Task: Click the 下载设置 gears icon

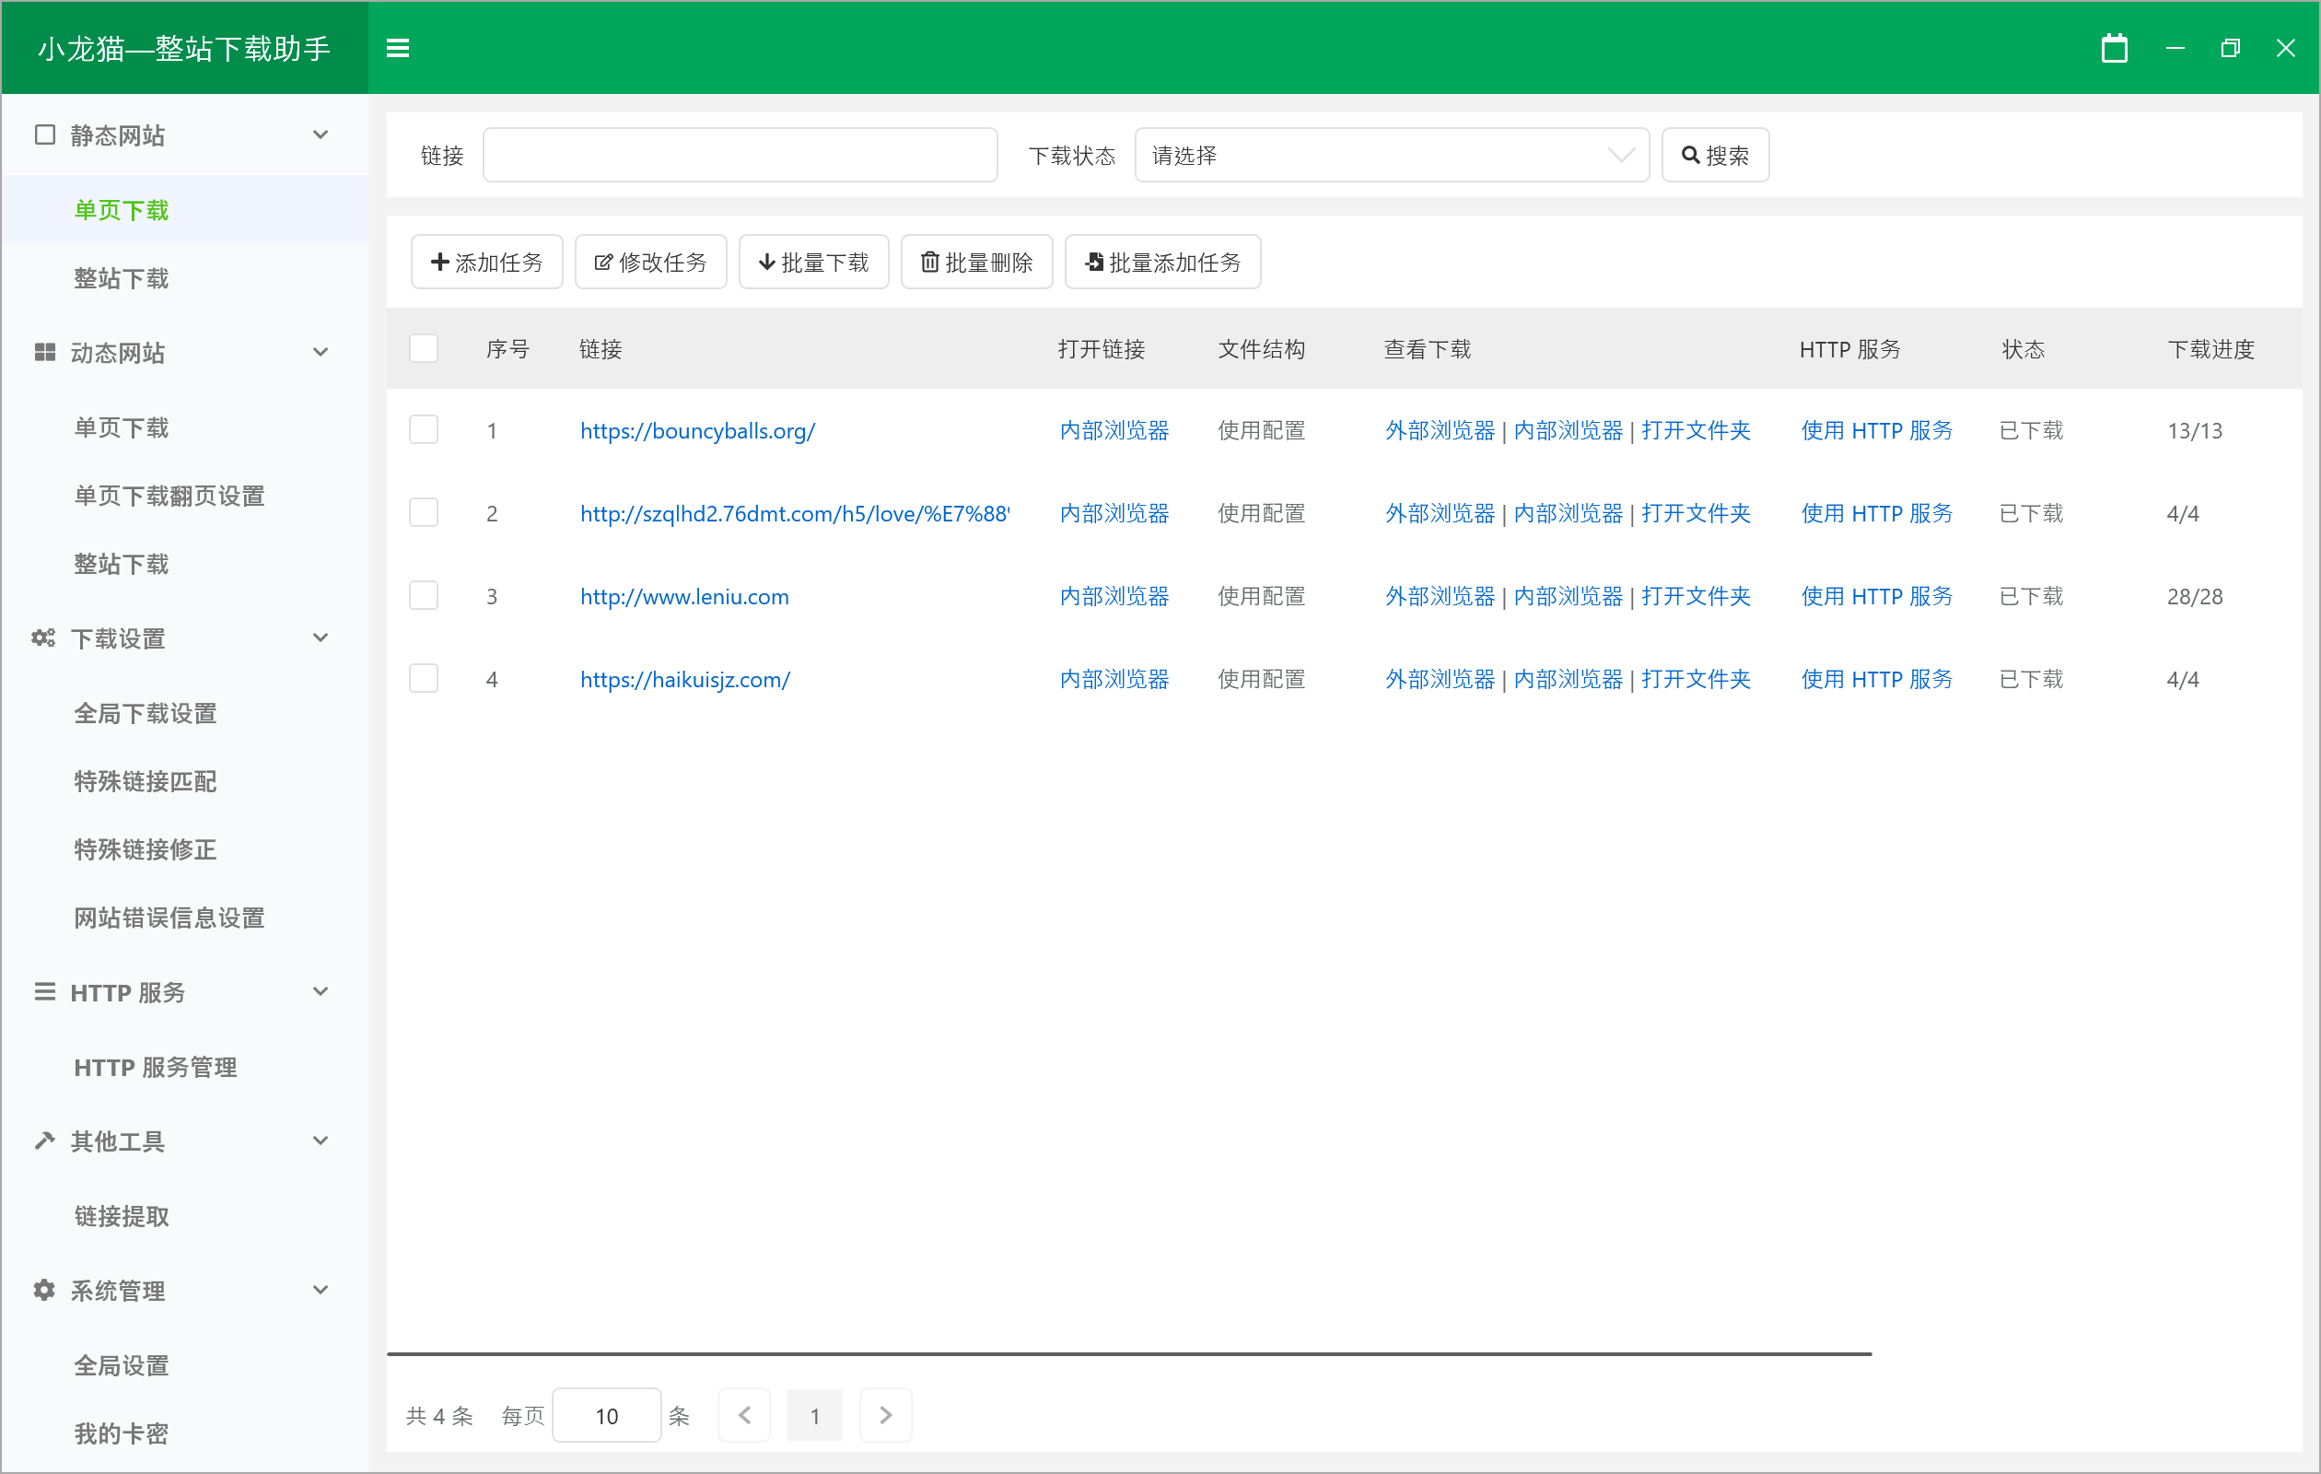Action: coord(43,638)
